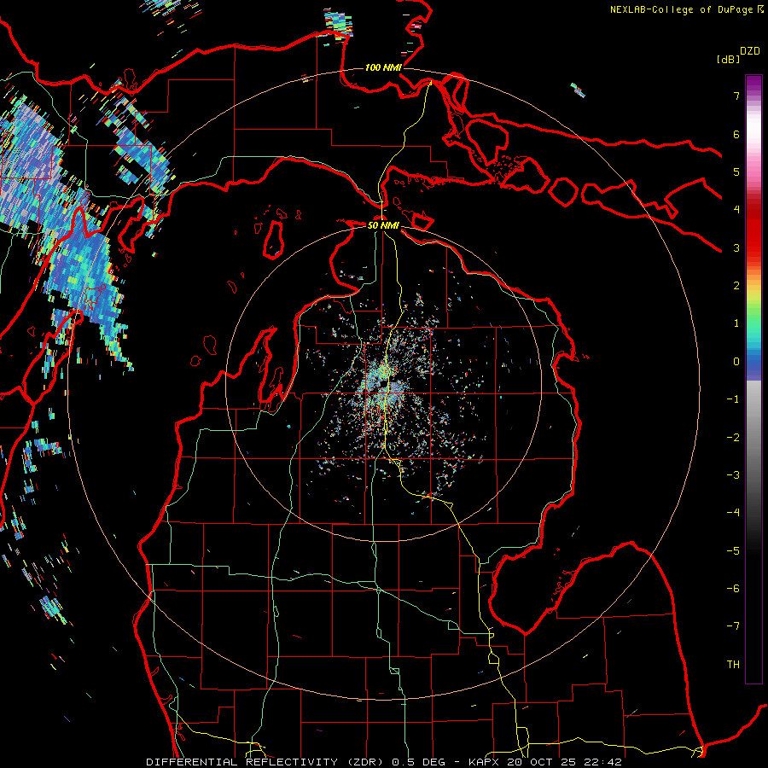
Task: Click the DIFFERENTIAL REFLECTIVITY (ZDR) product title
Action: click(x=267, y=762)
